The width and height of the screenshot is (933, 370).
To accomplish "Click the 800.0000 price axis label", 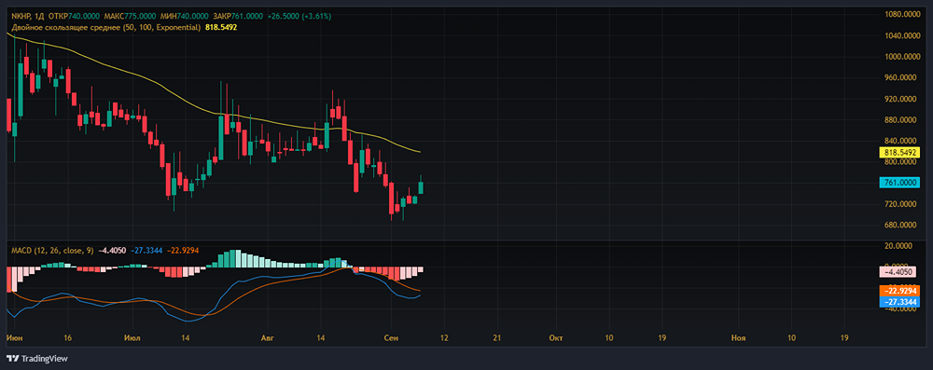I will [x=899, y=162].
